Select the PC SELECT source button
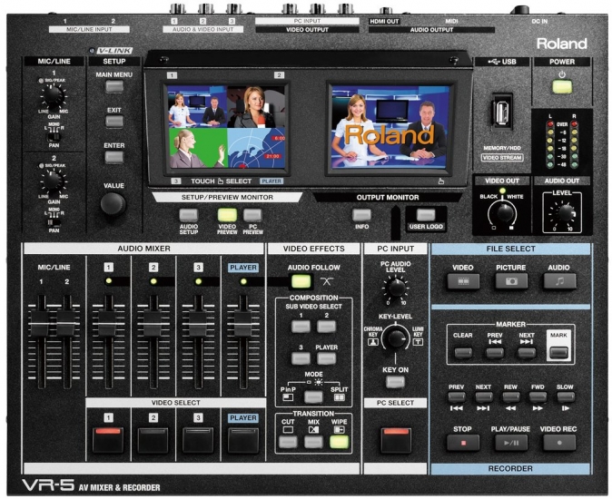The height and width of the screenshot is (499, 612). pyautogui.click(x=396, y=440)
